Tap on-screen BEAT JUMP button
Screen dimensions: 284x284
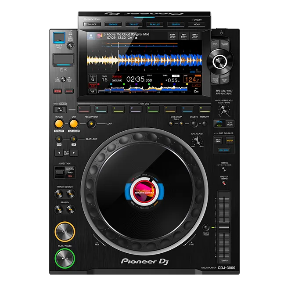tap(195, 36)
